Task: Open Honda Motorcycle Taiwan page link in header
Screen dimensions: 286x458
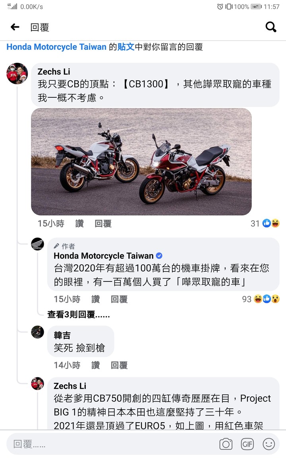Action: point(56,47)
